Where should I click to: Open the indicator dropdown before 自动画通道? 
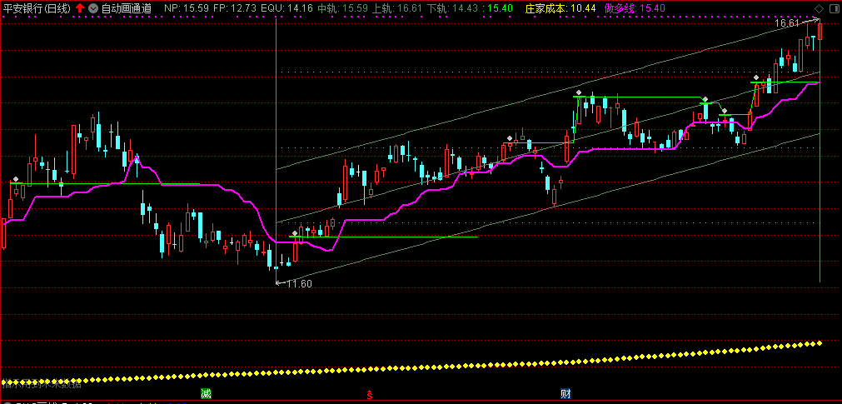coord(93,8)
